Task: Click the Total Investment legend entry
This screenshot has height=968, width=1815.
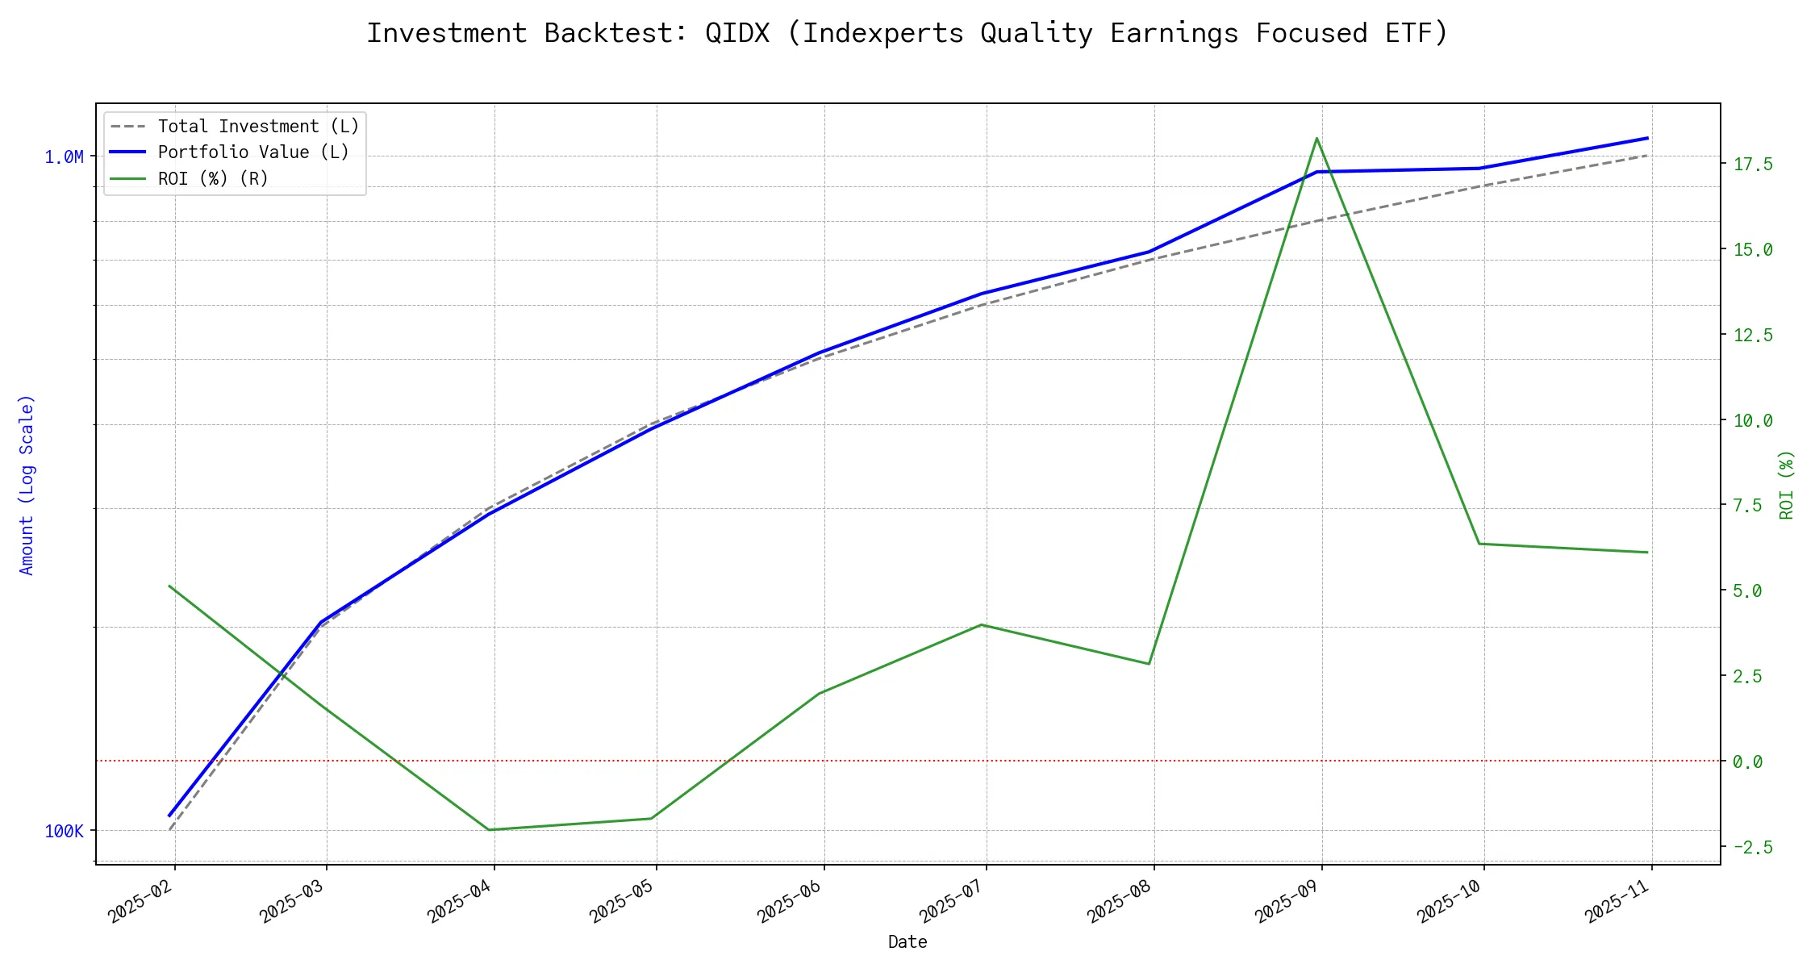Action: (x=258, y=127)
